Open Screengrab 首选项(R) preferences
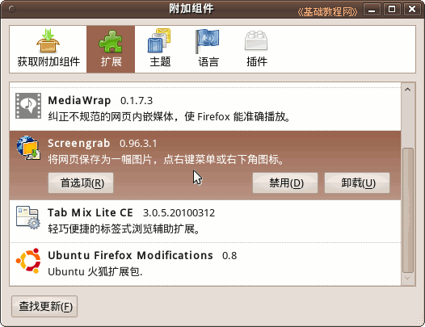Viewport: 425px width, 327px height. [x=81, y=182]
